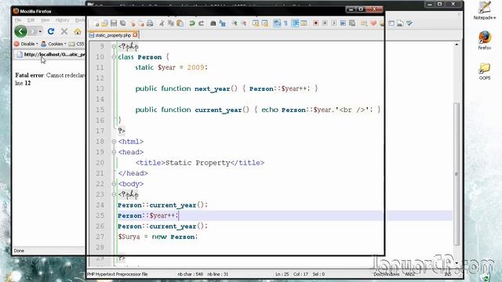Click the Firefox localhost address field
The image size is (502, 282).
click(51, 55)
